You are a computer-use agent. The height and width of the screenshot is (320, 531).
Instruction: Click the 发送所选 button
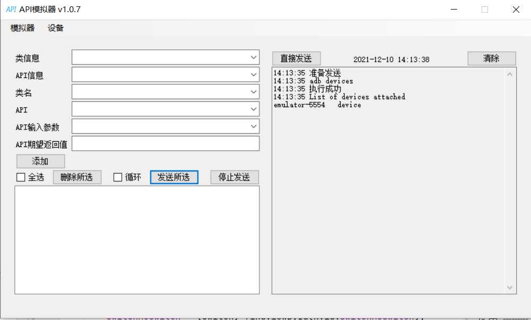tap(174, 177)
